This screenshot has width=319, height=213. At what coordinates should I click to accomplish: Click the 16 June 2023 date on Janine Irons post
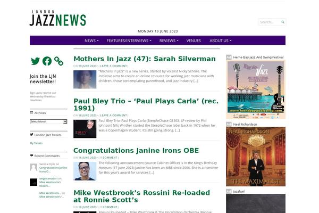(x=88, y=158)
